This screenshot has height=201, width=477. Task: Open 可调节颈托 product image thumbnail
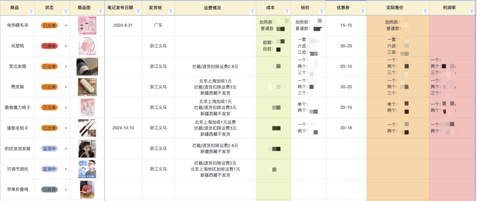coord(87,169)
